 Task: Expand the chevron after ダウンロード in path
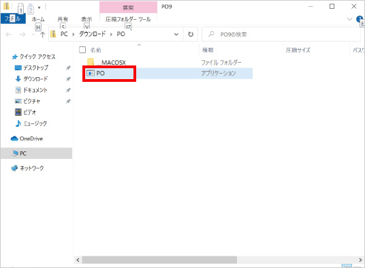tap(111, 35)
